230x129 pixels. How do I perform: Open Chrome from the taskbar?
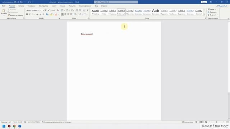pos(14,126)
